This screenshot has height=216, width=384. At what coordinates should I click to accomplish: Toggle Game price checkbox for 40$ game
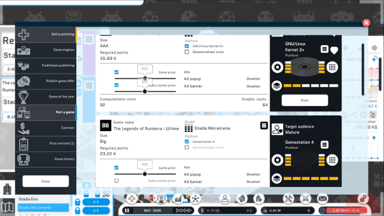116,168
